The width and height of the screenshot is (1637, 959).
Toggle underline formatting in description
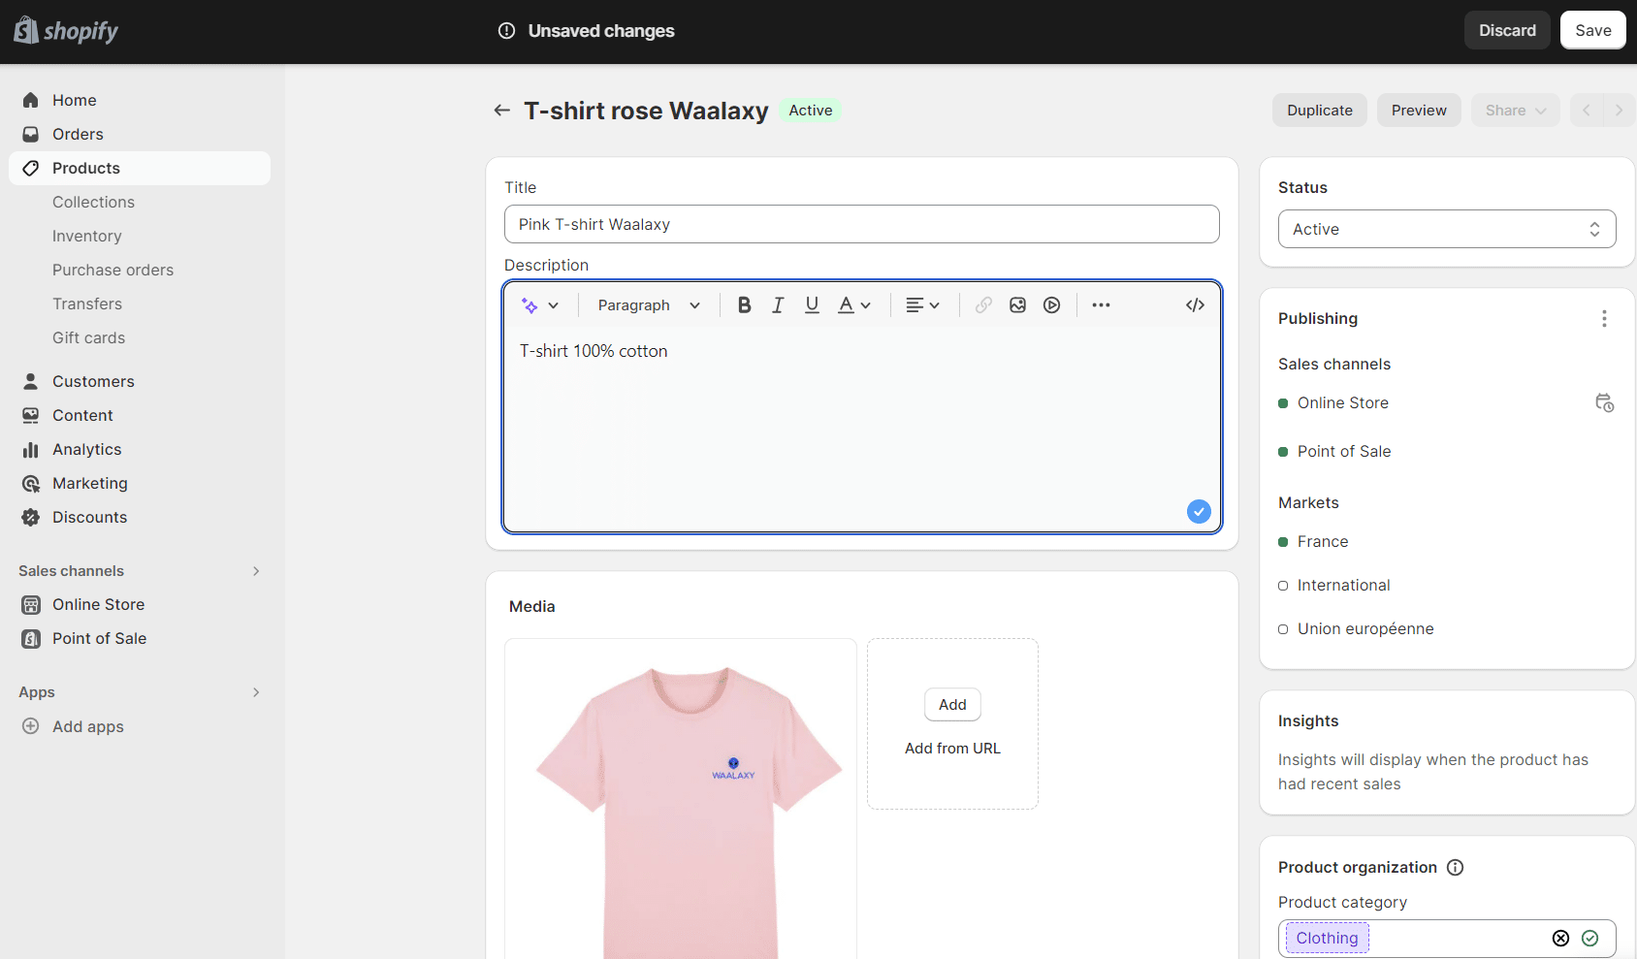point(812,305)
